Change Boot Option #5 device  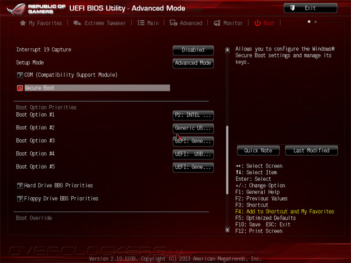[193, 167]
